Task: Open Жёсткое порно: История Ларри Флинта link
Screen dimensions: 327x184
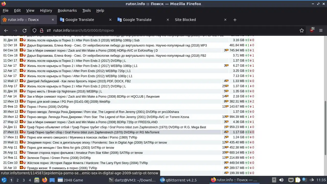Action: [87, 163]
